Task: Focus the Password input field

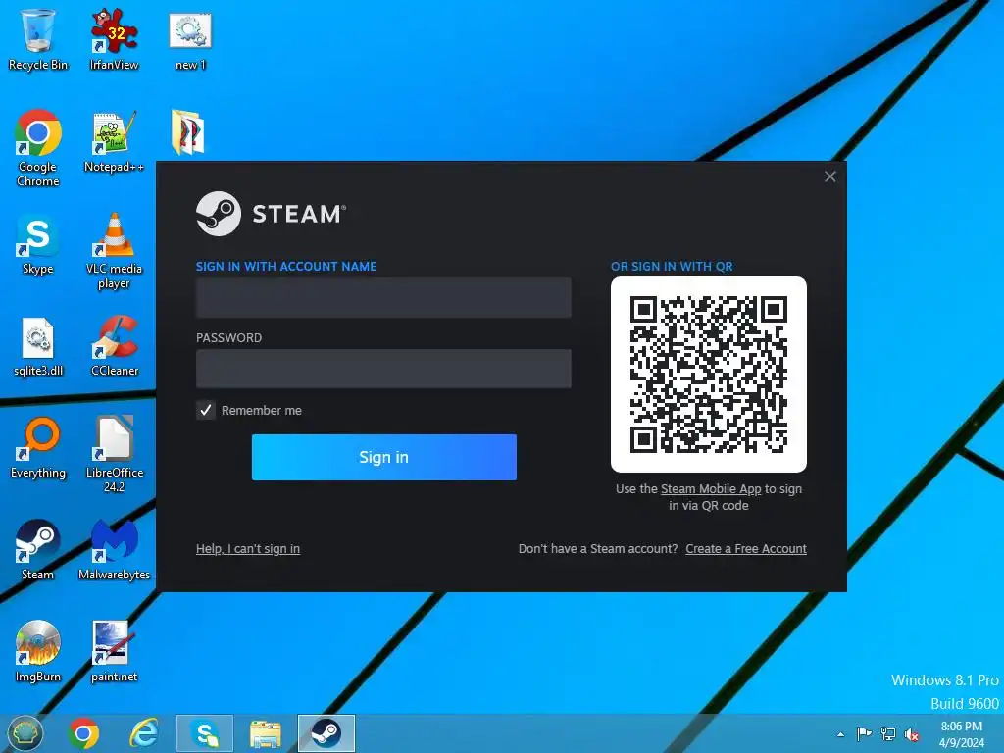Action: coord(383,369)
